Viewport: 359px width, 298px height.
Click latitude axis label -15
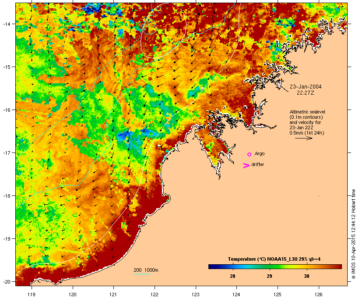click(6, 67)
